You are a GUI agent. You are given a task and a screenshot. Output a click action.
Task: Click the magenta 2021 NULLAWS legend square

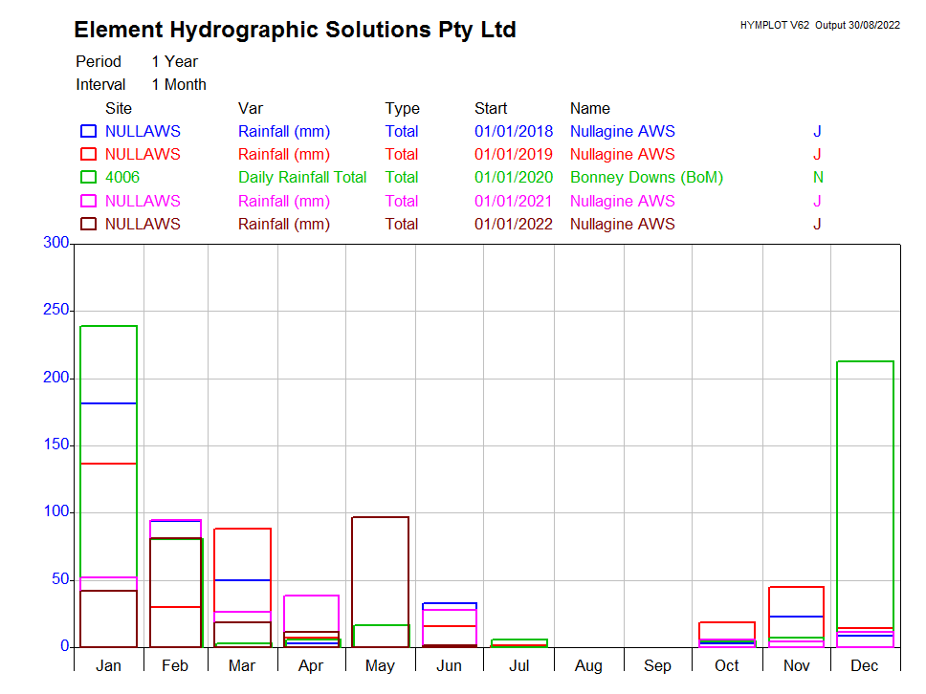88,201
